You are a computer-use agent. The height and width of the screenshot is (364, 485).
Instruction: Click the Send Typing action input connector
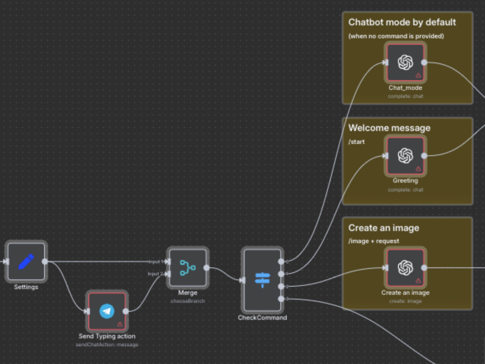tap(88, 311)
